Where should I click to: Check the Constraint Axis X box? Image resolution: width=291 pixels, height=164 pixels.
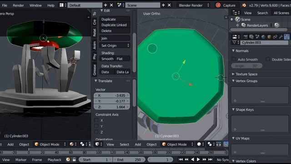click(96, 120)
